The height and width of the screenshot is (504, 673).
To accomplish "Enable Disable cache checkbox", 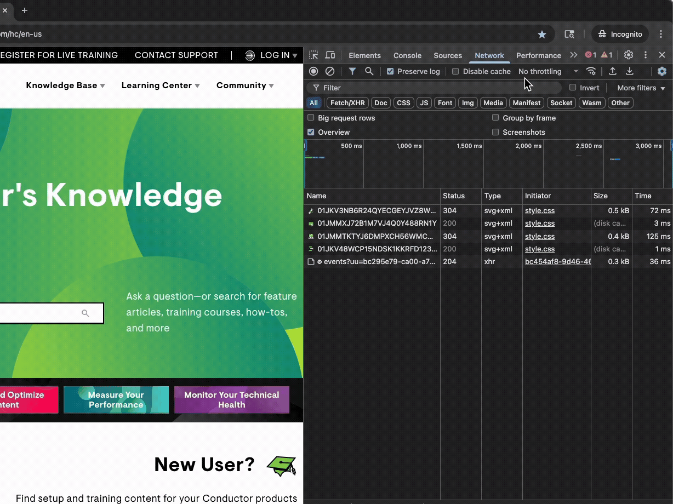I will coord(455,71).
